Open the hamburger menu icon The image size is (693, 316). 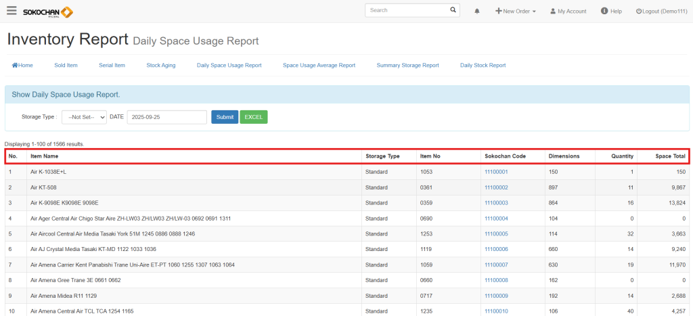[x=12, y=11]
